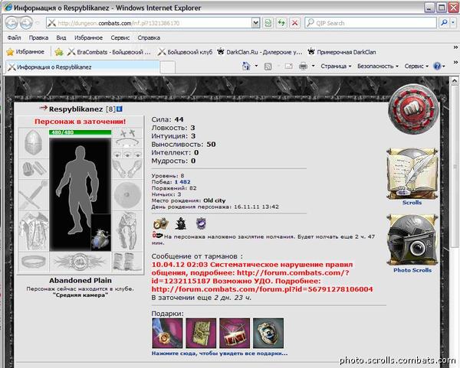Open the Избранное menu in menu bar

[88, 37]
